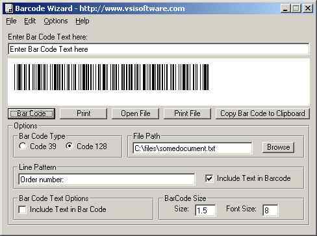Click the 'Enter Bar Code Text here:' label

[47, 37]
